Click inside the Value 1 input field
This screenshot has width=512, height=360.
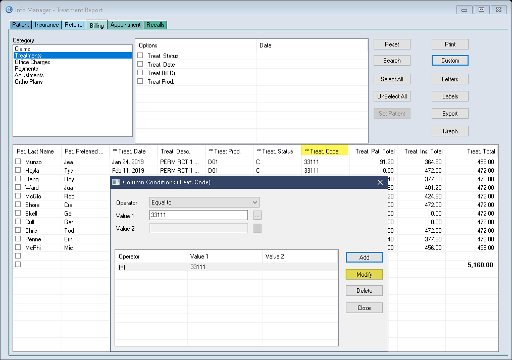pos(198,216)
